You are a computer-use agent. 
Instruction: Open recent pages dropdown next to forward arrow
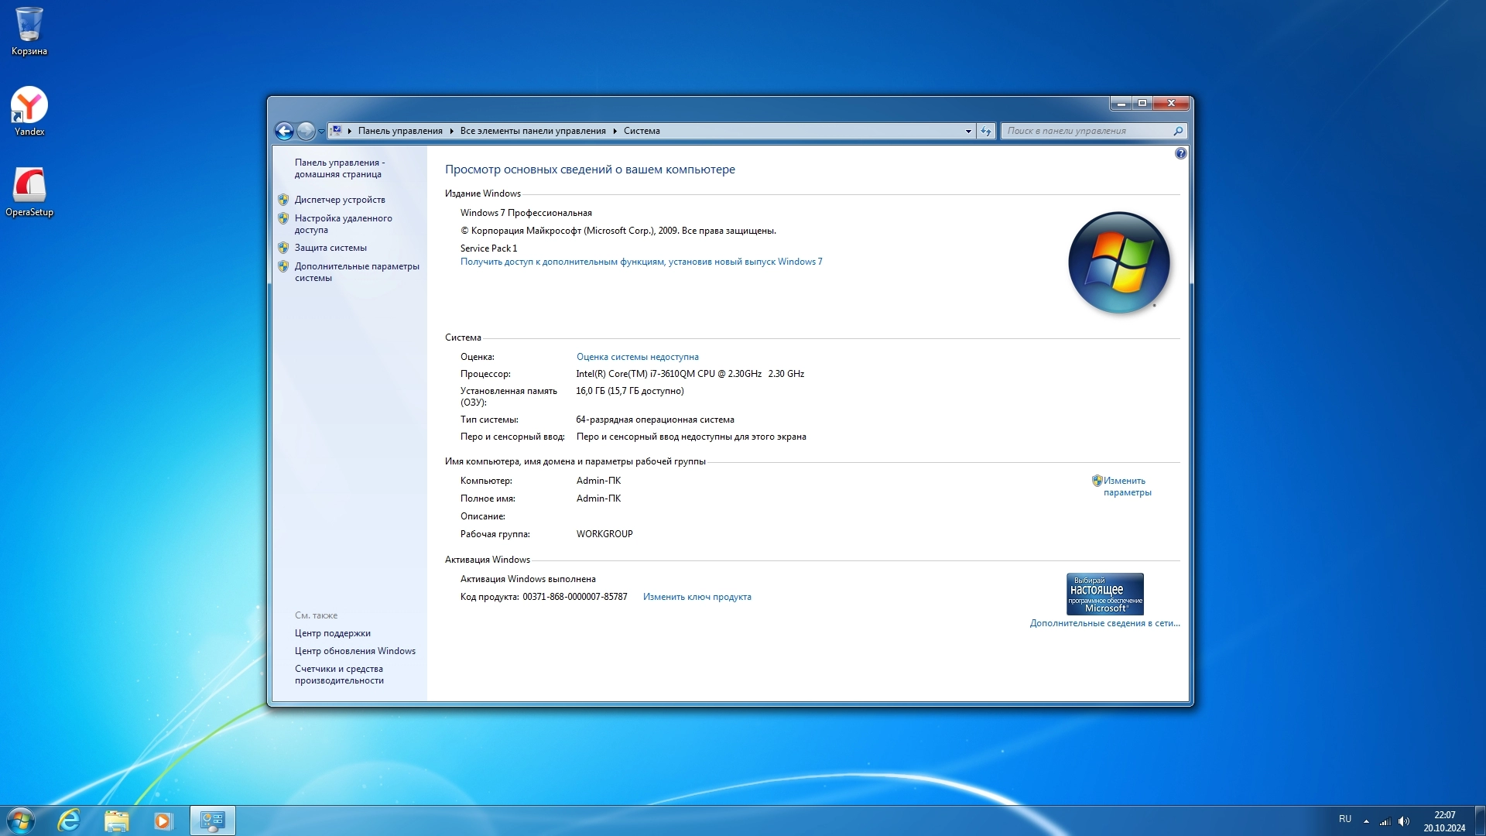point(321,132)
